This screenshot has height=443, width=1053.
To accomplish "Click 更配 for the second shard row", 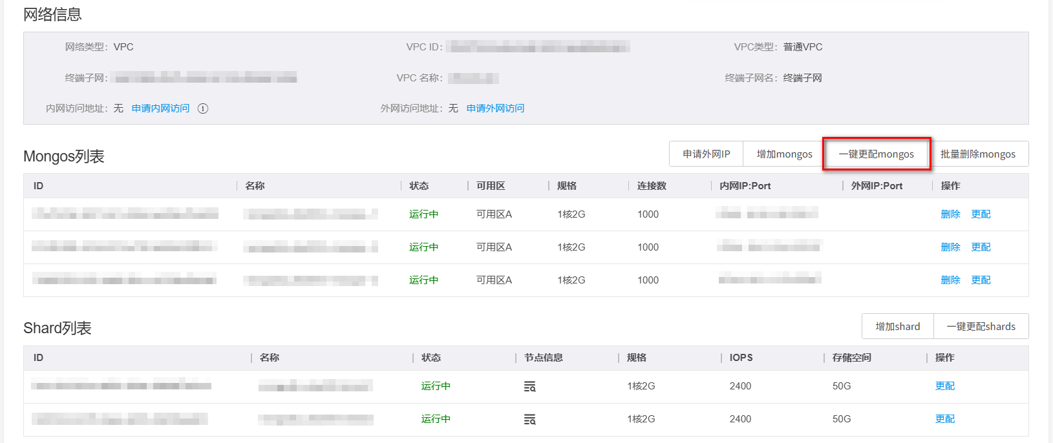I will (944, 419).
